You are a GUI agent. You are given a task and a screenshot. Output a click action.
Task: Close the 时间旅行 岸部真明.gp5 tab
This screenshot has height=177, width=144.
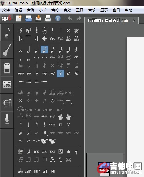click(x=134, y=21)
